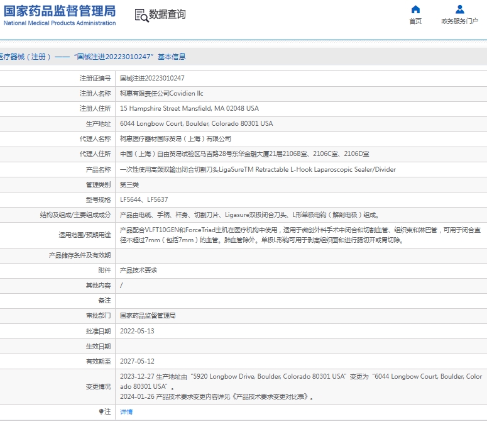Click the 批准日期 label

[98, 331]
